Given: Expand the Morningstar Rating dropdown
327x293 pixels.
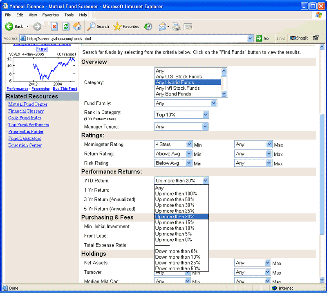Looking at the screenshot, I should [188, 144].
